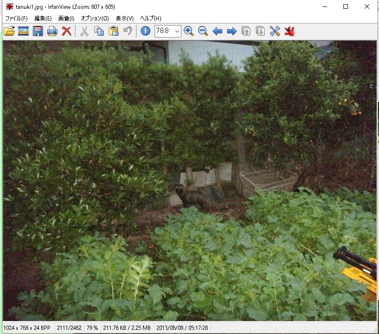
Task: Print the image using the printer icon
Action: 52,32
